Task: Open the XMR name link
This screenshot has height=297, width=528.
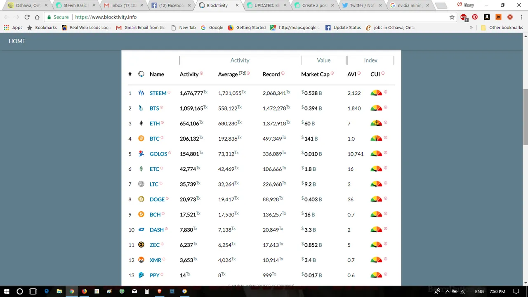Action: point(156,260)
